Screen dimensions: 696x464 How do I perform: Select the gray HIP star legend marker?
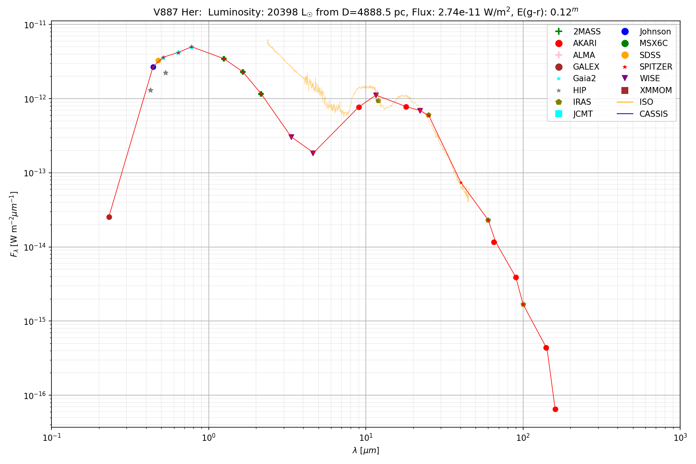click(x=558, y=90)
